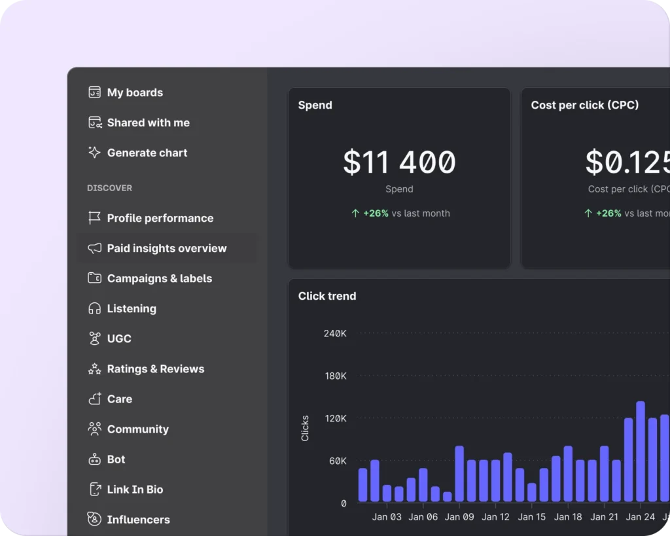Click the $11 400 spend value
The height and width of the screenshot is (536, 670).
[399, 162]
